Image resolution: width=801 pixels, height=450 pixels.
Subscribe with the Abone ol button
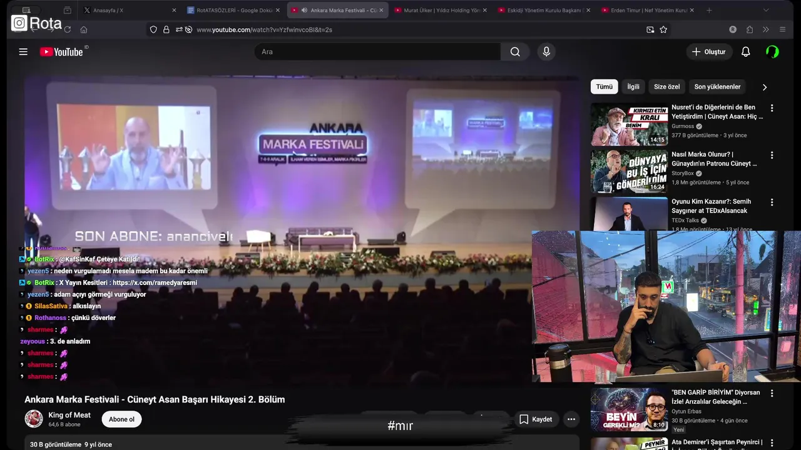coord(122,419)
